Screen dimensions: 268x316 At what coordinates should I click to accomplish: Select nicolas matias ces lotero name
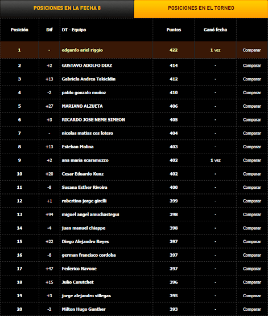(87, 133)
